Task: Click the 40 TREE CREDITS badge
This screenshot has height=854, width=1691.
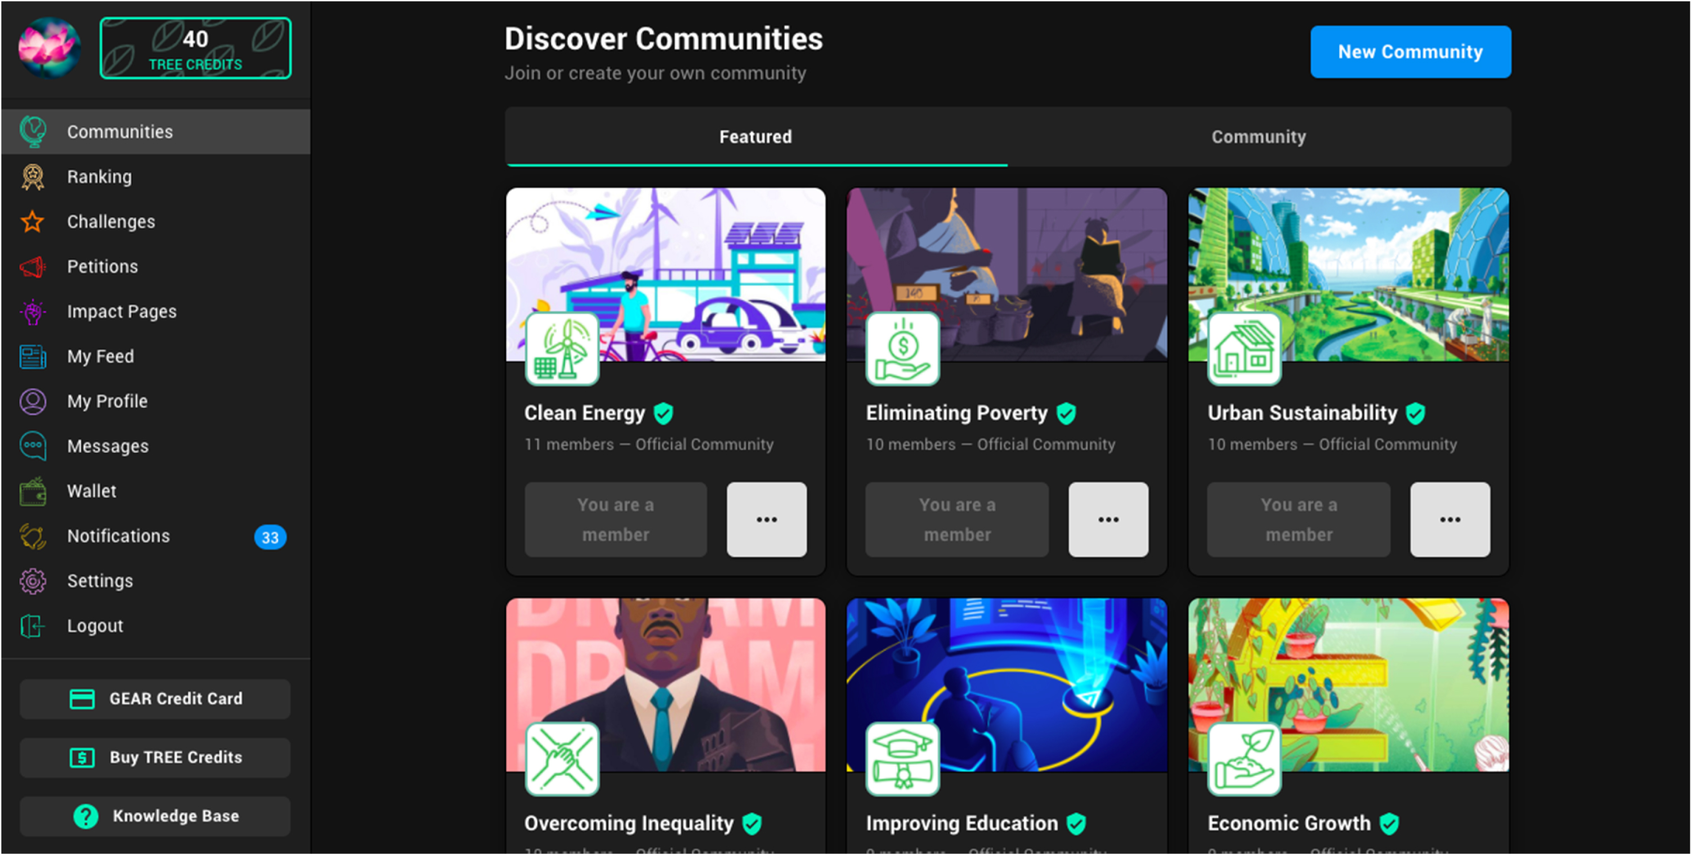Action: tap(195, 48)
